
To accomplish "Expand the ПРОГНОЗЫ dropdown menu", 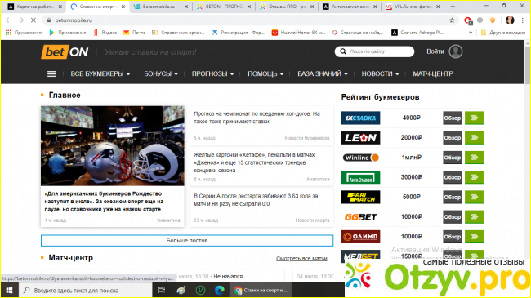I will (212, 73).
